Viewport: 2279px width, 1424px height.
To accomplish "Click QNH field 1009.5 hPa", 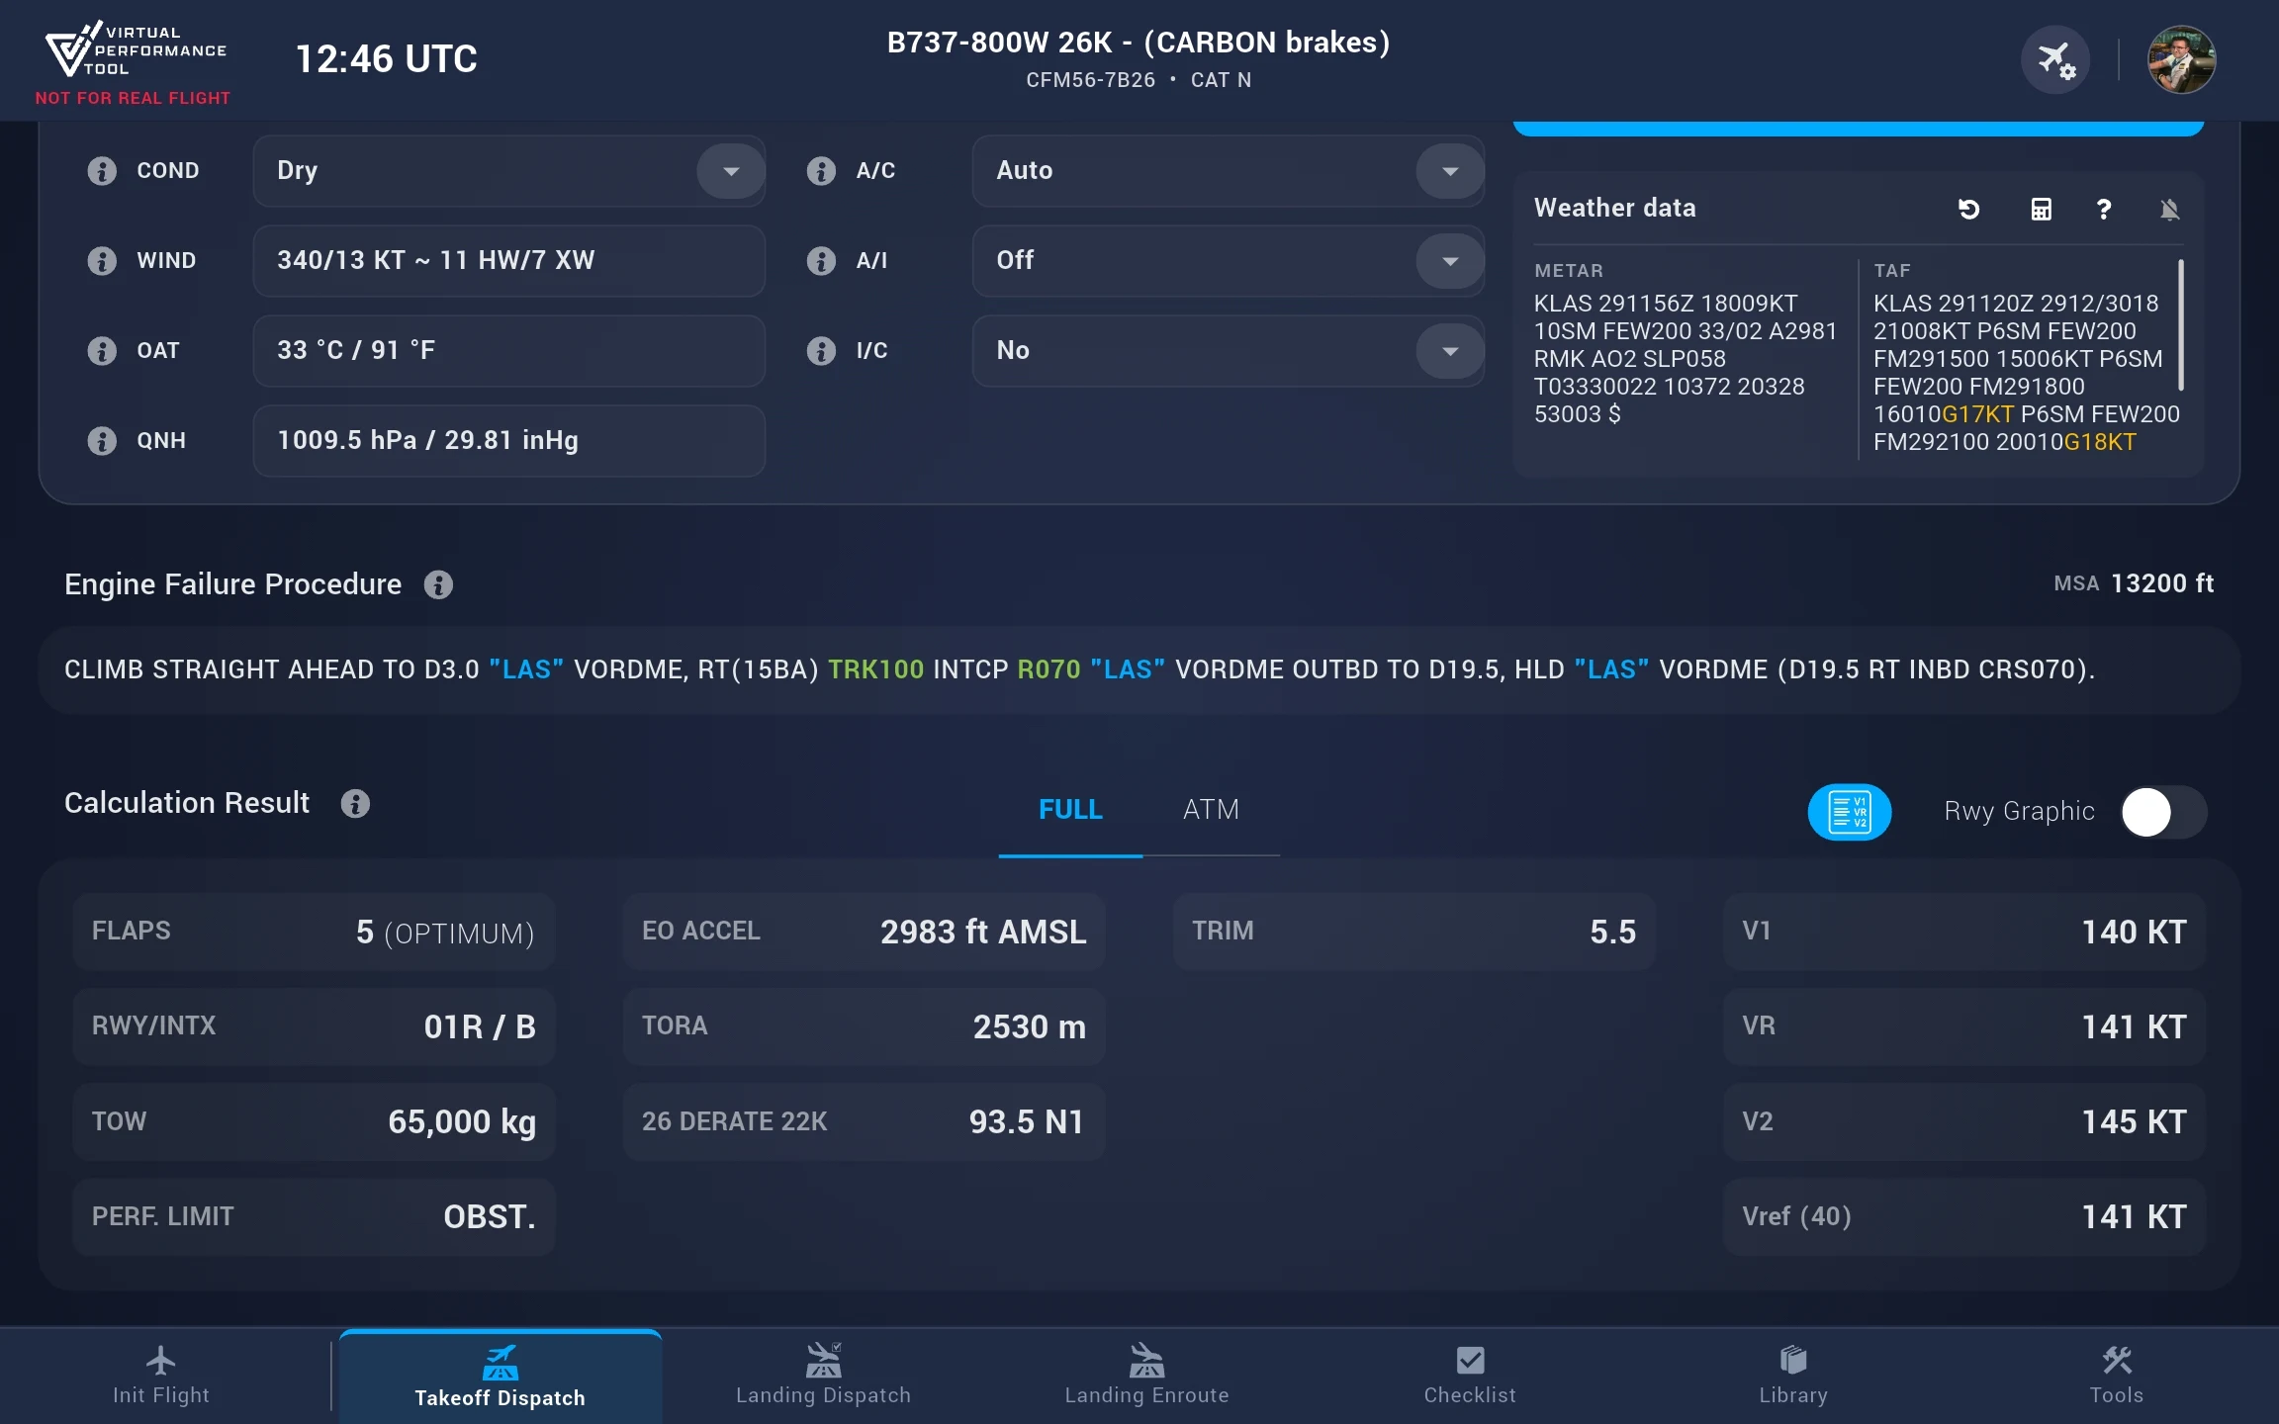I will (508, 441).
